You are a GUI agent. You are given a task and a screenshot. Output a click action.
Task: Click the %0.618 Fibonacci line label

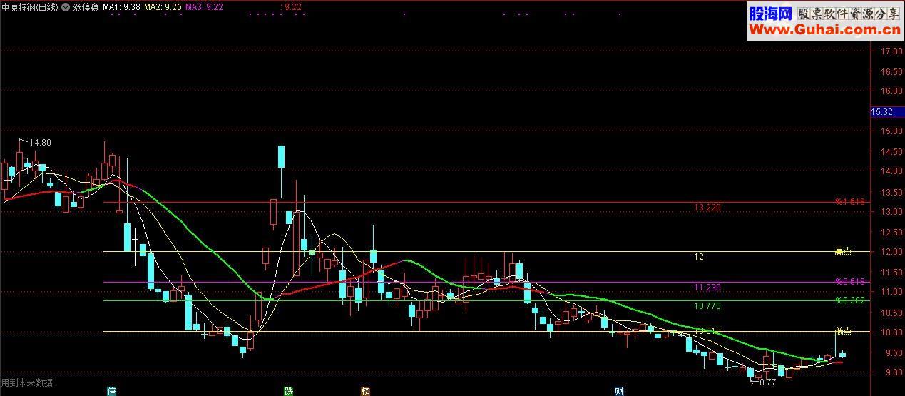click(850, 281)
